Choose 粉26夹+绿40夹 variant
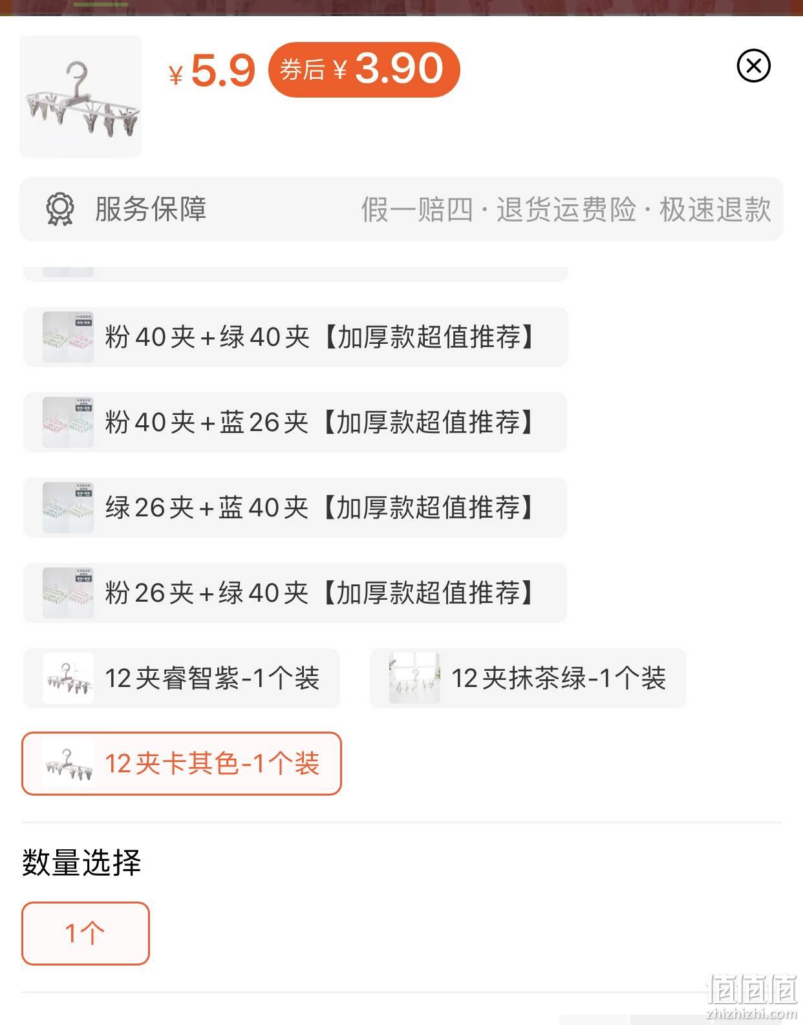This screenshot has width=803, height=1025. (x=295, y=593)
